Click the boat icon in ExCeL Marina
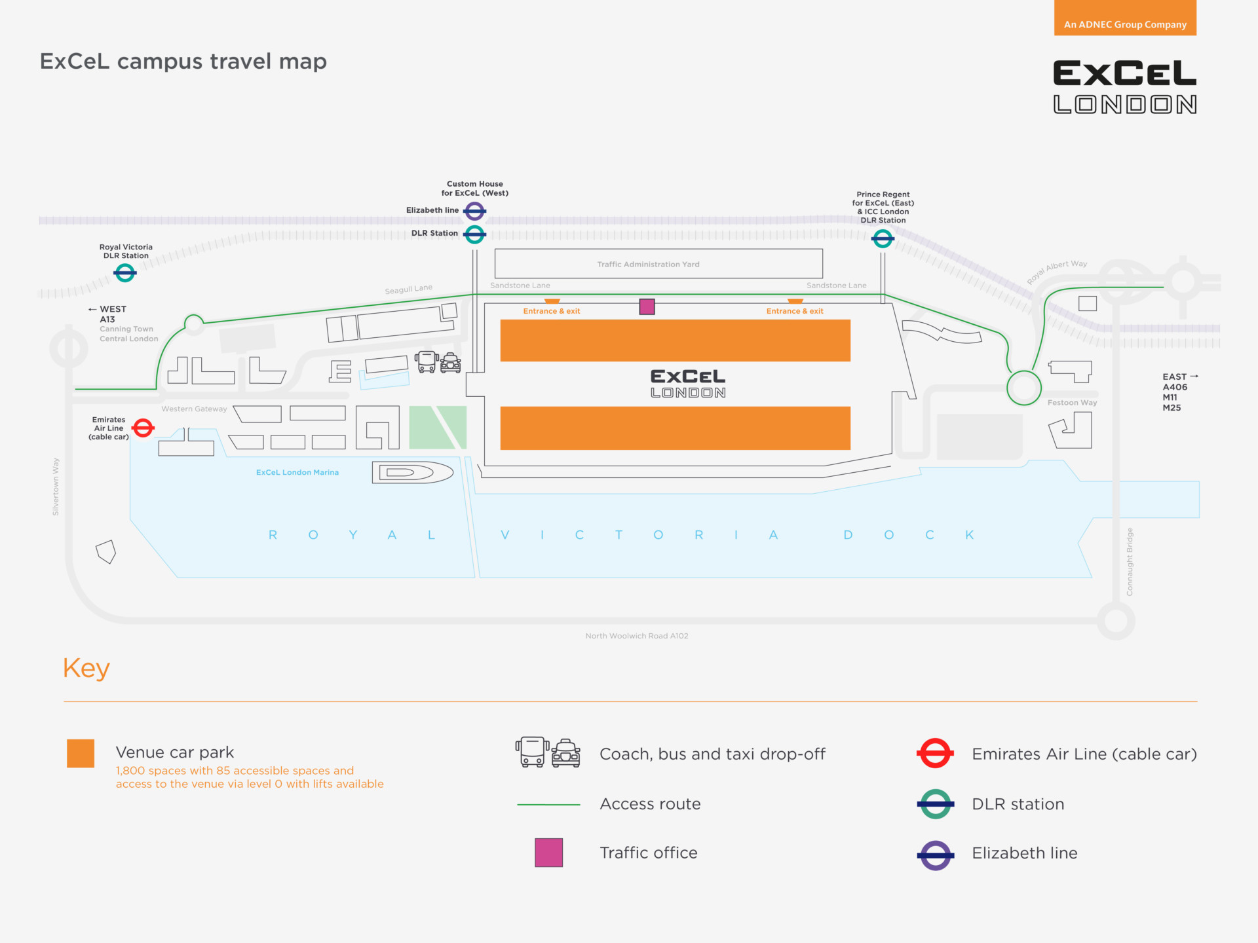 [x=413, y=472]
